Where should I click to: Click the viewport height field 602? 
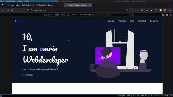click(64, 15)
